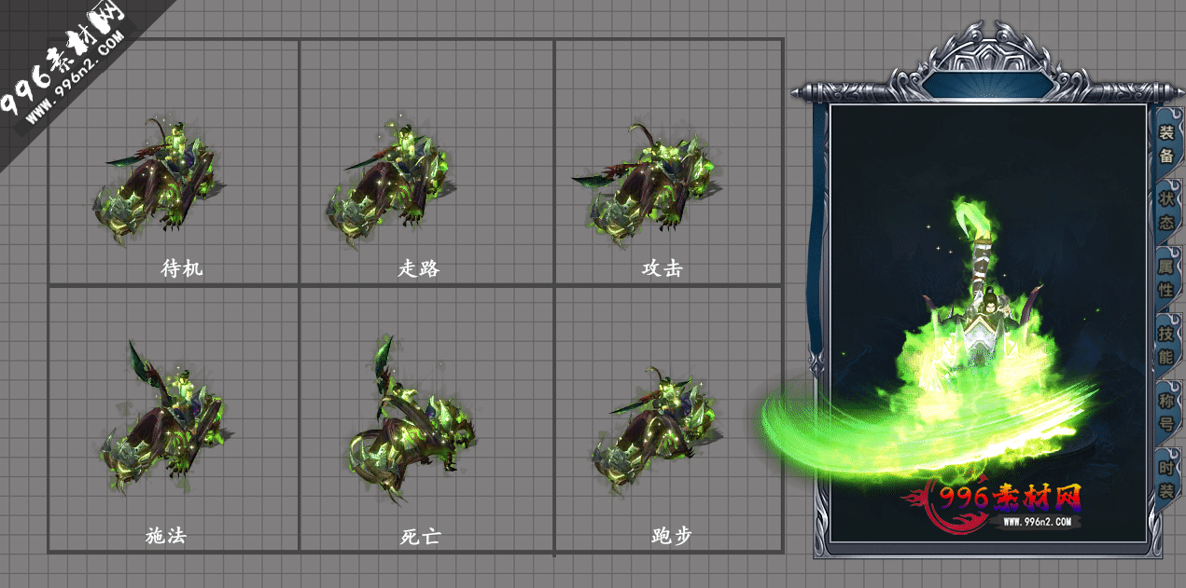Open the 技能 skills tab

point(1166,345)
